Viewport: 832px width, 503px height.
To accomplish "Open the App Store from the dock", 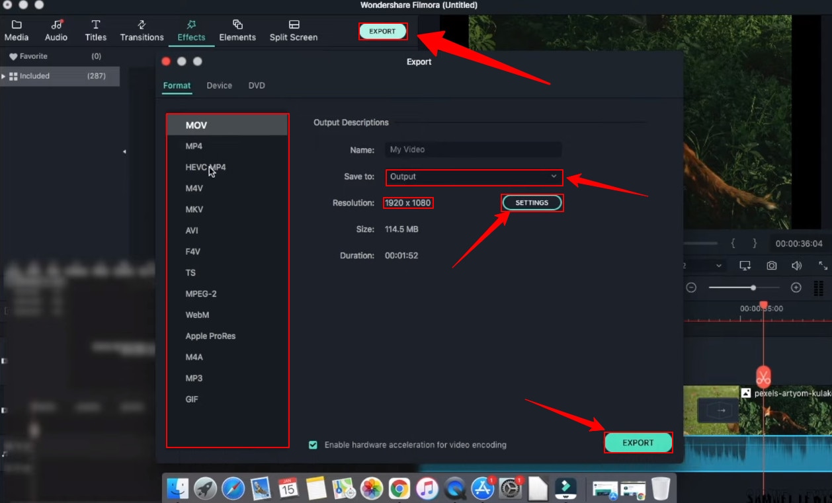I will (483, 488).
